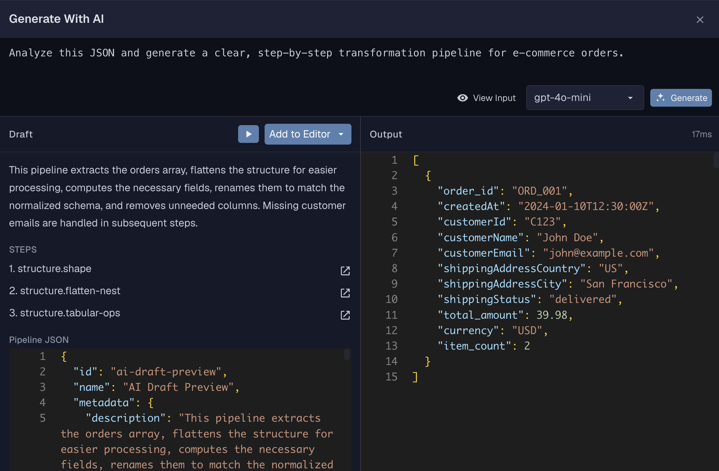Select the 1. structure.shape step
This screenshot has width=719, height=471.
[x=50, y=269]
